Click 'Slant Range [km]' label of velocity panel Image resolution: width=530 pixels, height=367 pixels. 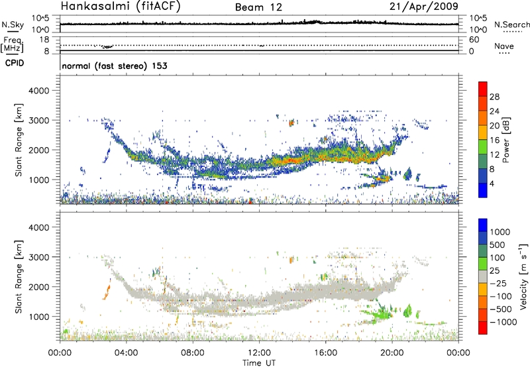point(19,277)
